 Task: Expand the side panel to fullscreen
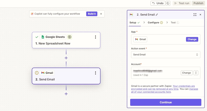coord(195,14)
